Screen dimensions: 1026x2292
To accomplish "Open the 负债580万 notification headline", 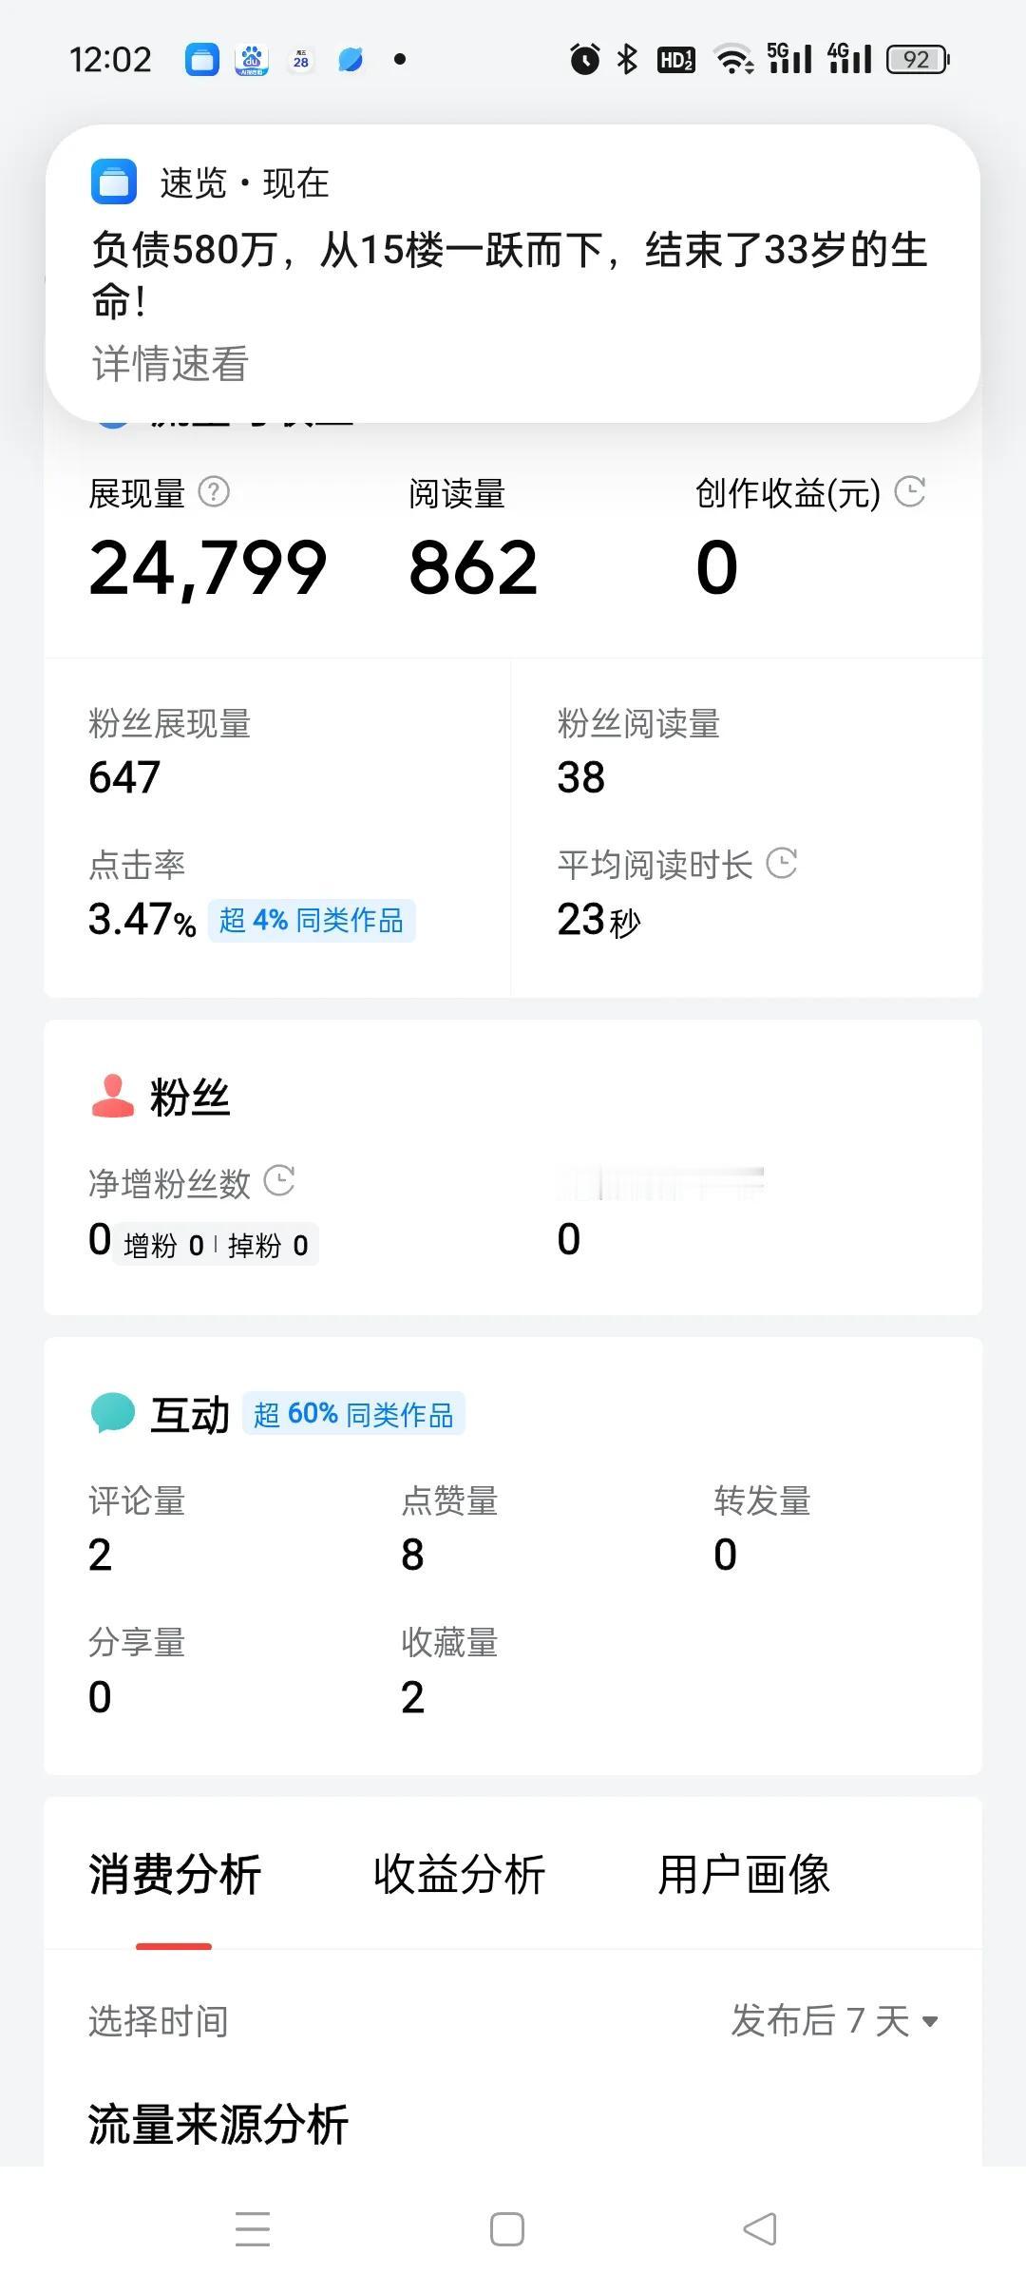I will click(509, 276).
